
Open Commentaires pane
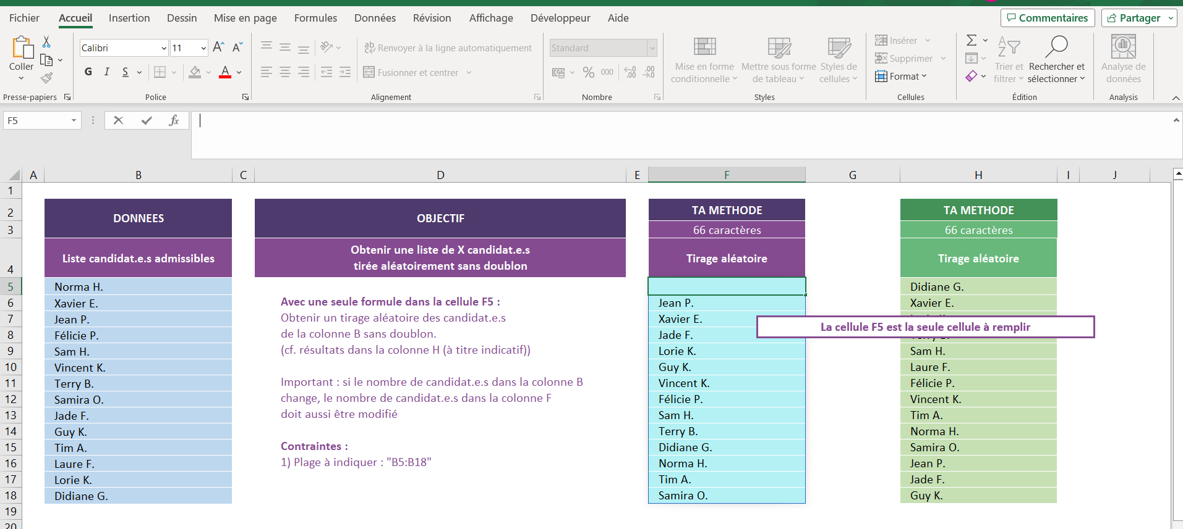[1048, 18]
